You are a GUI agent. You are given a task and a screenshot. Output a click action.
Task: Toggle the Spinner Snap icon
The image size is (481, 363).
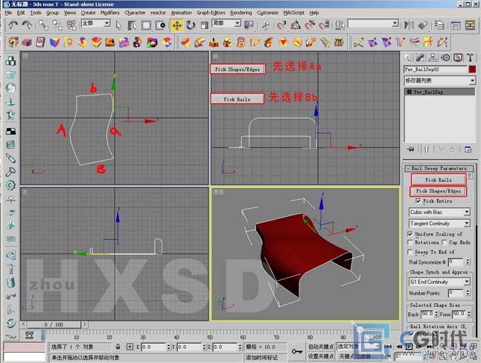324,25
